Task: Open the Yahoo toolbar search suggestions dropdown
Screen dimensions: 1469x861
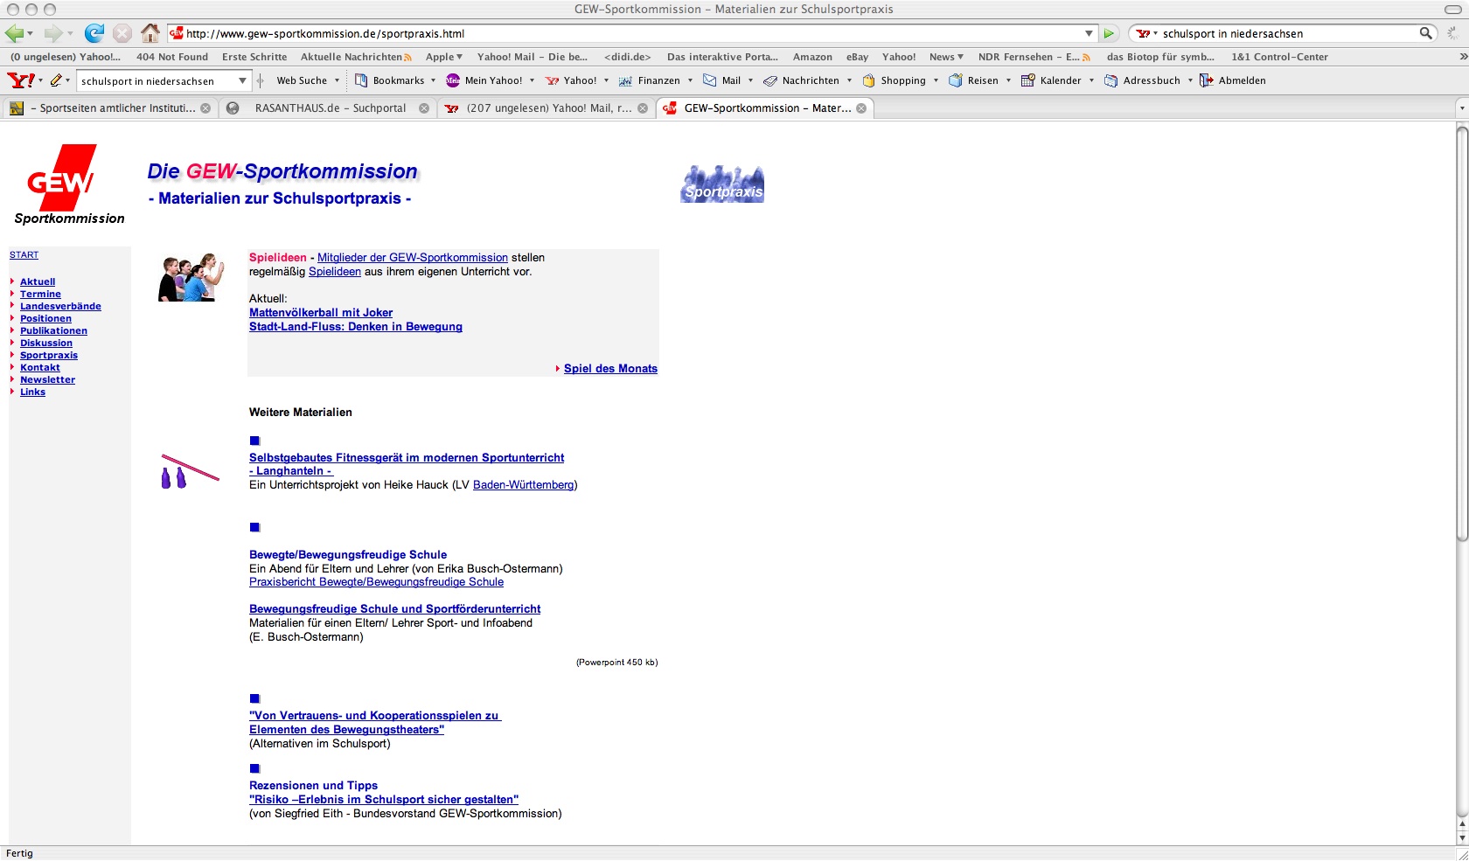Action: coord(242,80)
